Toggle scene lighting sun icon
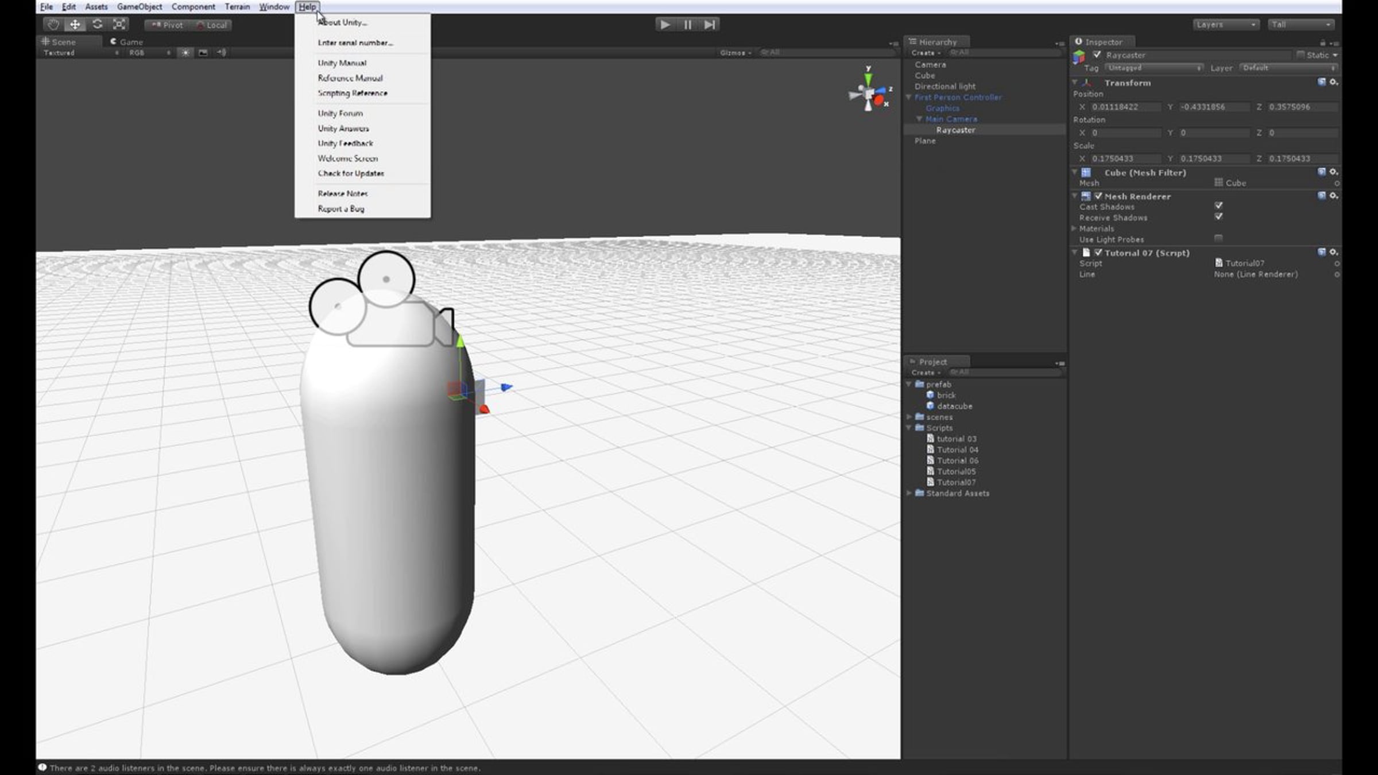This screenshot has width=1378, height=775. pos(185,53)
